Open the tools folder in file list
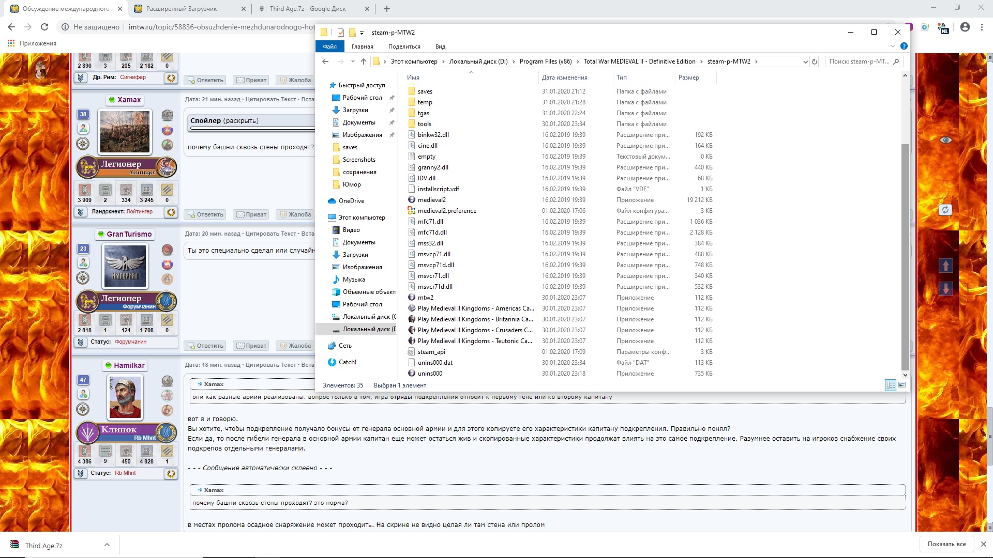 click(x=424, y=124)
